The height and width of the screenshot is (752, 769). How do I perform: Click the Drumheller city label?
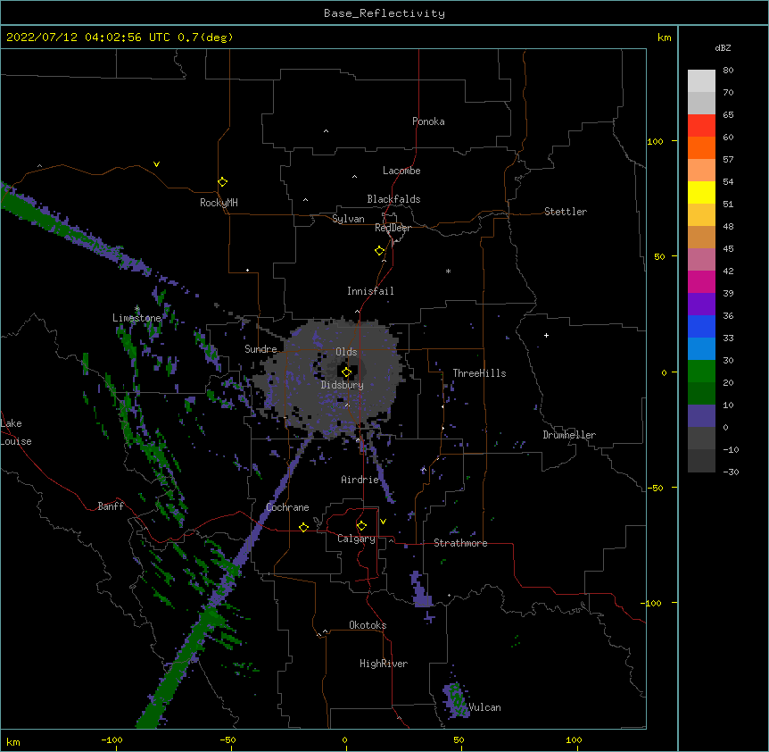pyautogui.click(x=569, y=435)
